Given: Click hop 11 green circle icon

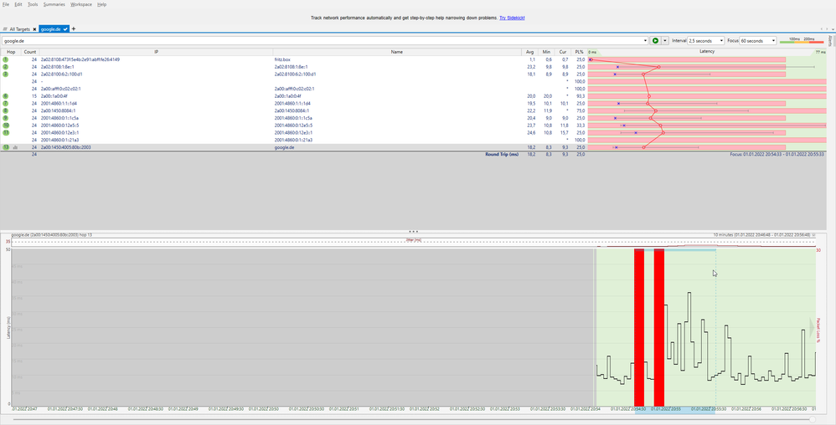Looking at the screenshot, I should (x=5, y=133).
